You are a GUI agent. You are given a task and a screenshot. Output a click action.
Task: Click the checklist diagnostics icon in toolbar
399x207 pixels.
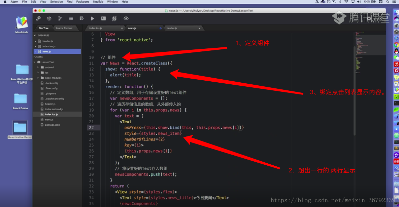click(82, 18)
